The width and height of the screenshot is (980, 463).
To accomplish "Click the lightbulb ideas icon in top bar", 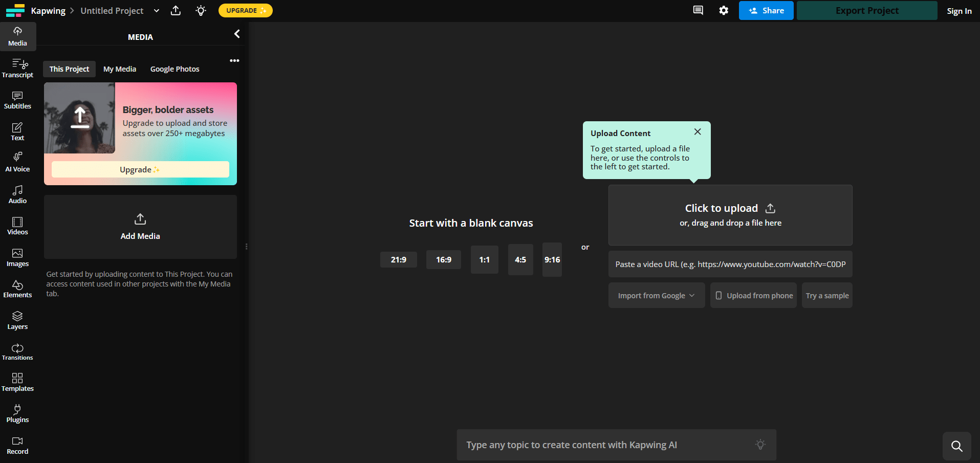I will click(x=201, y=10).
